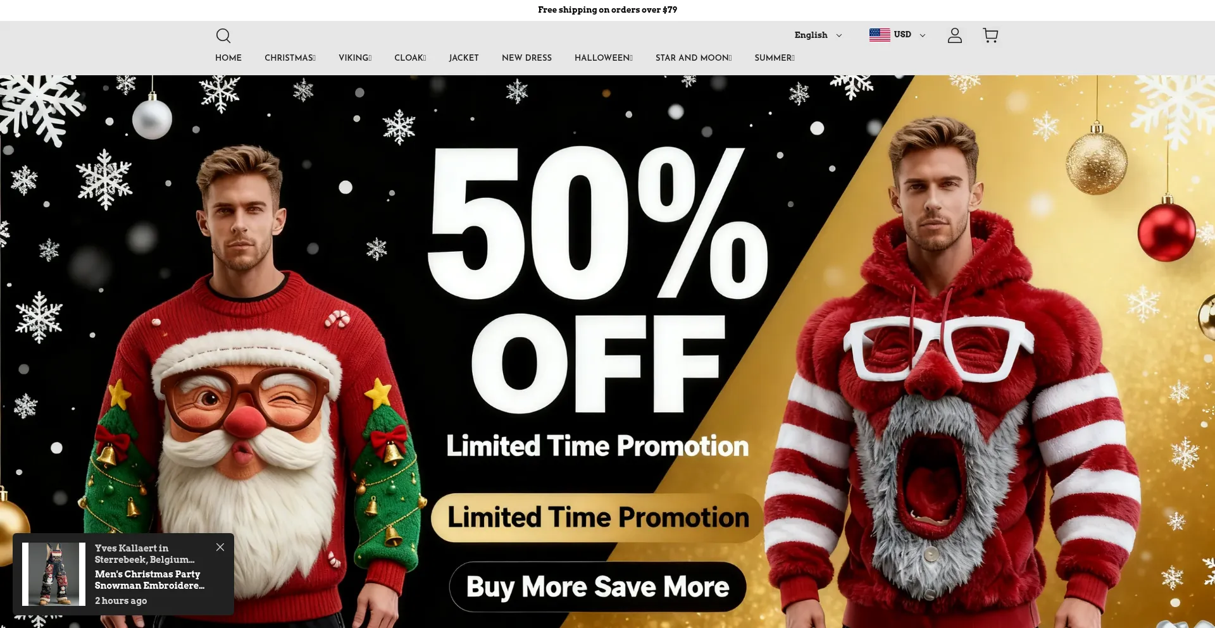Expand the English language dropdown
1215x628 pixels.
coord(818,35)
